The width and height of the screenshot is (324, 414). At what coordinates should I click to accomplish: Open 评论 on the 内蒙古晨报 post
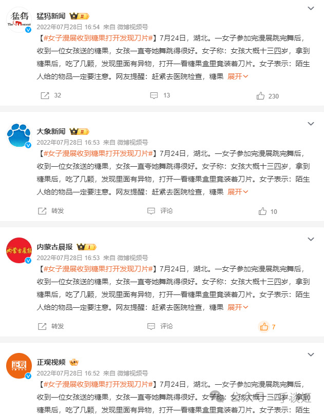(x=160, y=326)
